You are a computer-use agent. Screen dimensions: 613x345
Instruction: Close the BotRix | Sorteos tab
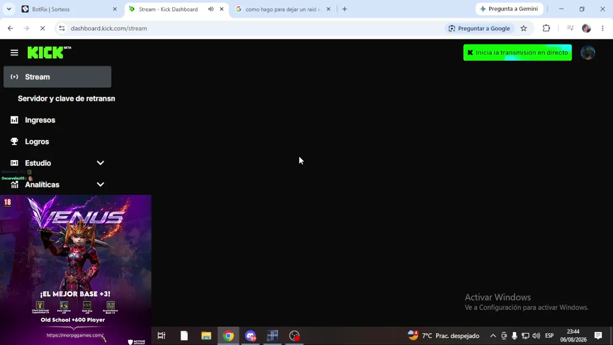click(x=114, y=9)
